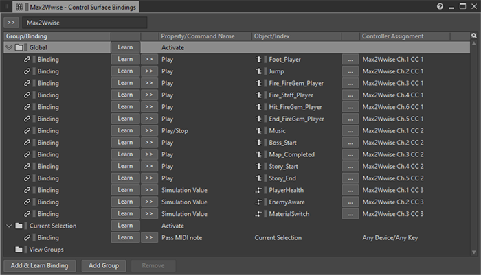
Task: Click the panel layout icon in the title tab
Action: pyautogui.click(x=19, y=6)
